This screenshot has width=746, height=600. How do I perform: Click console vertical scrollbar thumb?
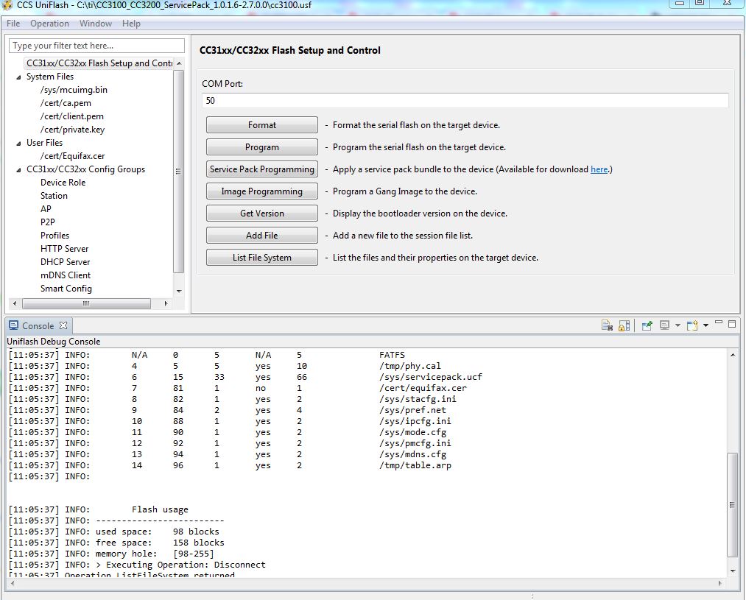point(733,505)
